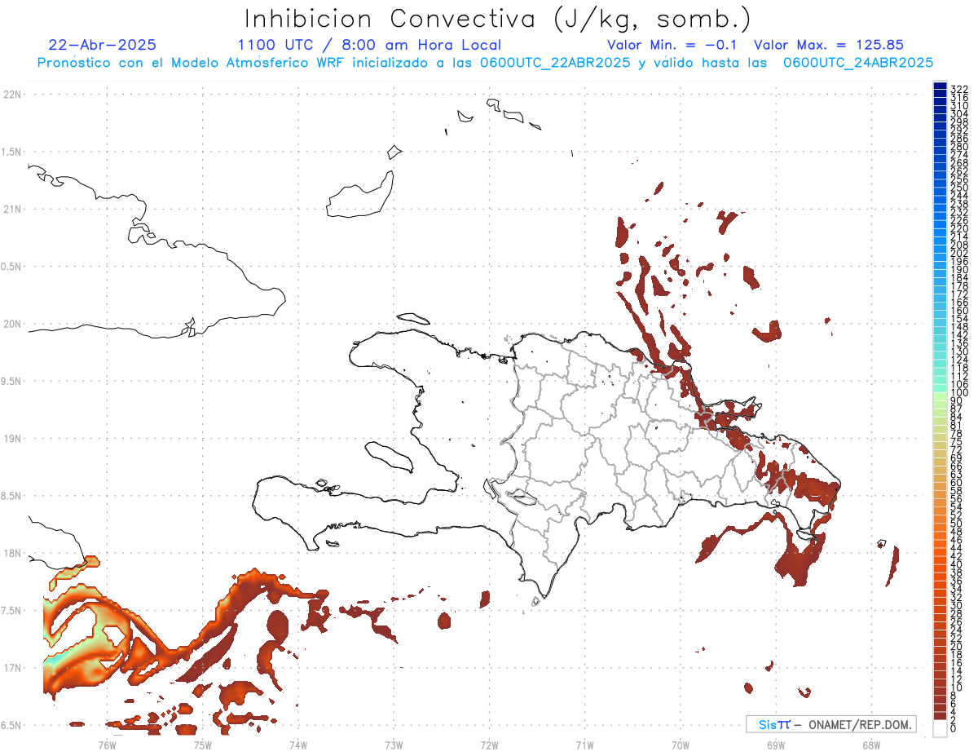
Task: Click the darkest navy swatch beside 322
Action: tap(940, 86)
